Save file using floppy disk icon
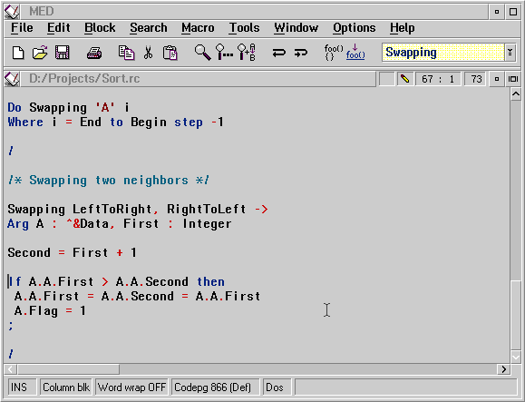This screenshot has height=402, width=525. (63, 53)
